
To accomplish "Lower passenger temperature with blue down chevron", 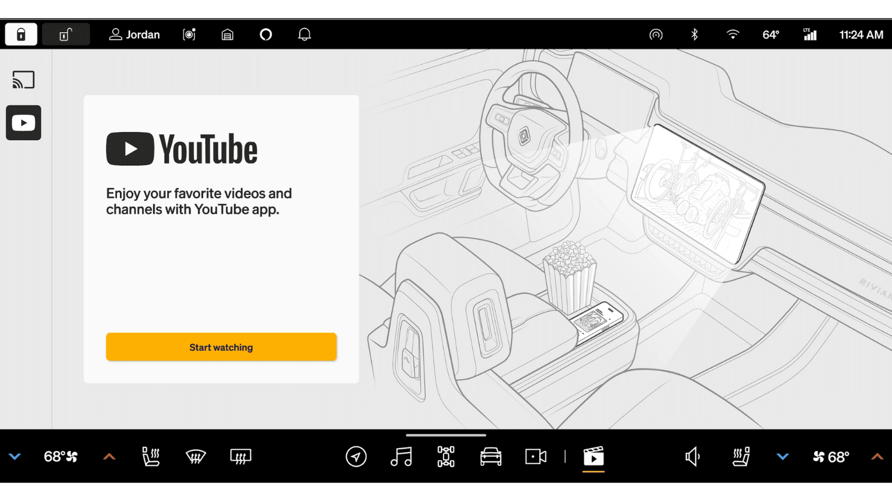I will [783, 456].
